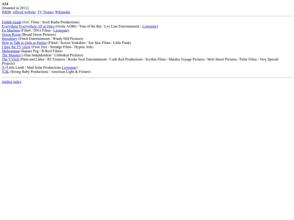This screenshot has height=220, width=294.
Task: Click 'Finch Entertainment / Windy Hill Pictures' text
Action: pyautogui.click(x=51, y=39)
